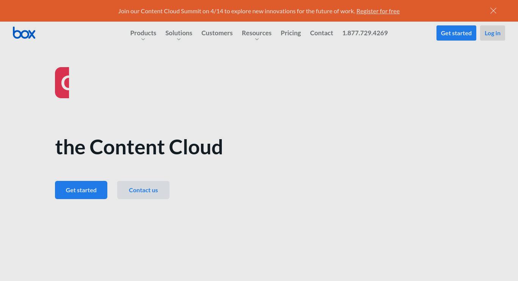
Task: Expand the Resources menu chevron
Action: point(257,39)
